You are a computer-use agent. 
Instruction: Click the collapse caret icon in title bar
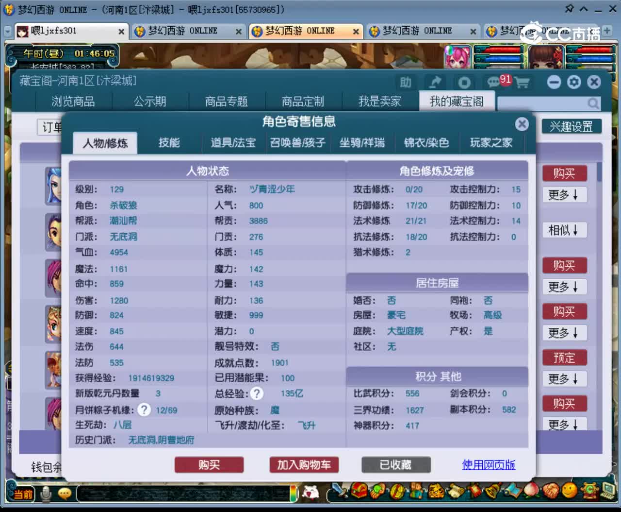coord(584,9)
